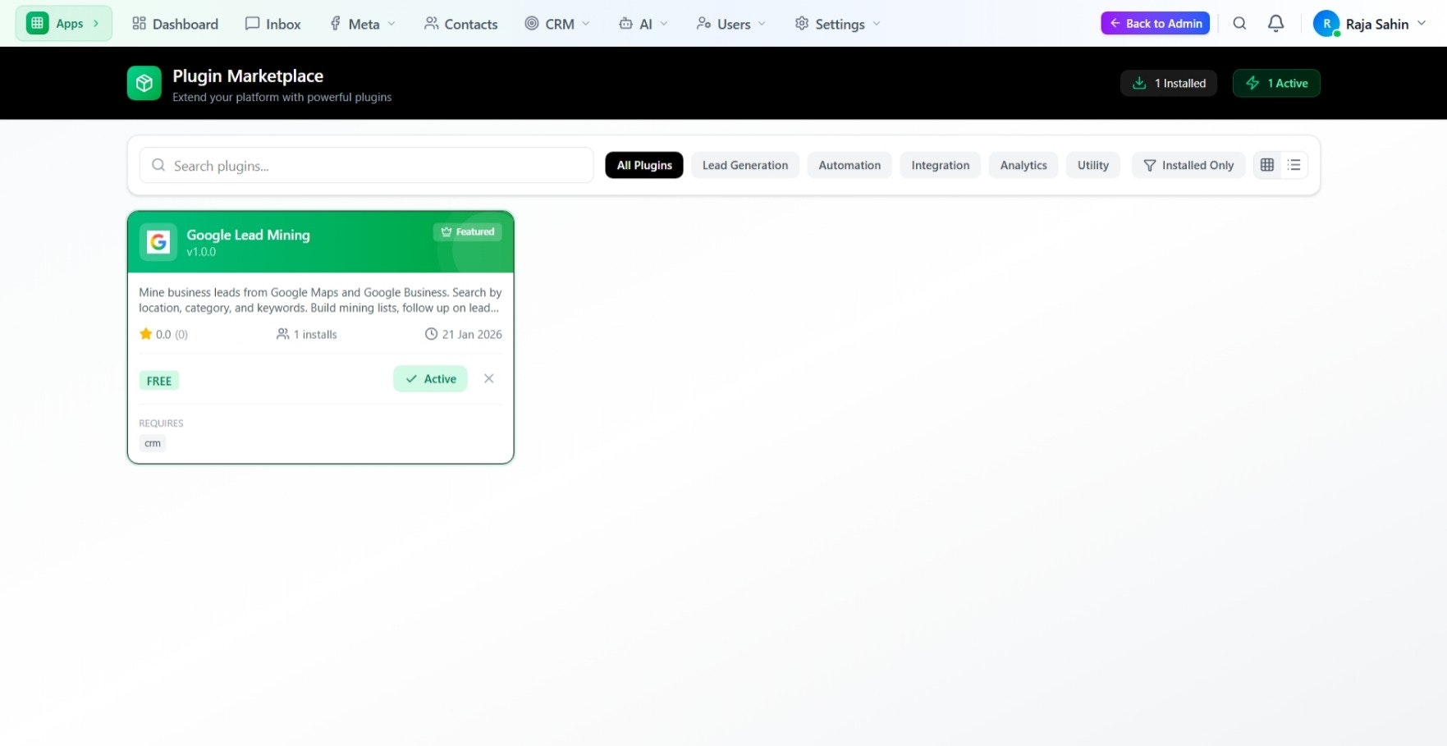Open the global search magnifier icon

pos(1239,23)
